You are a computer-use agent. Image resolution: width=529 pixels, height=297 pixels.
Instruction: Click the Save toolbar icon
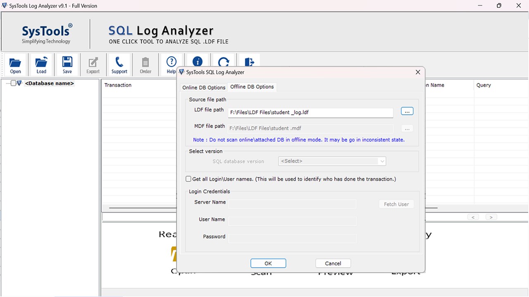point(67,65)
